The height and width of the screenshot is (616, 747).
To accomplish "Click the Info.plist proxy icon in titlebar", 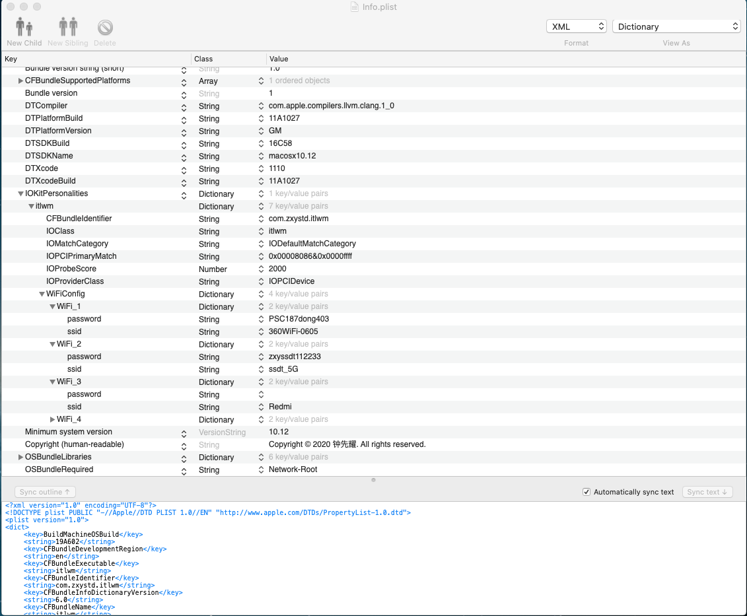I will (x=354, y=7).
